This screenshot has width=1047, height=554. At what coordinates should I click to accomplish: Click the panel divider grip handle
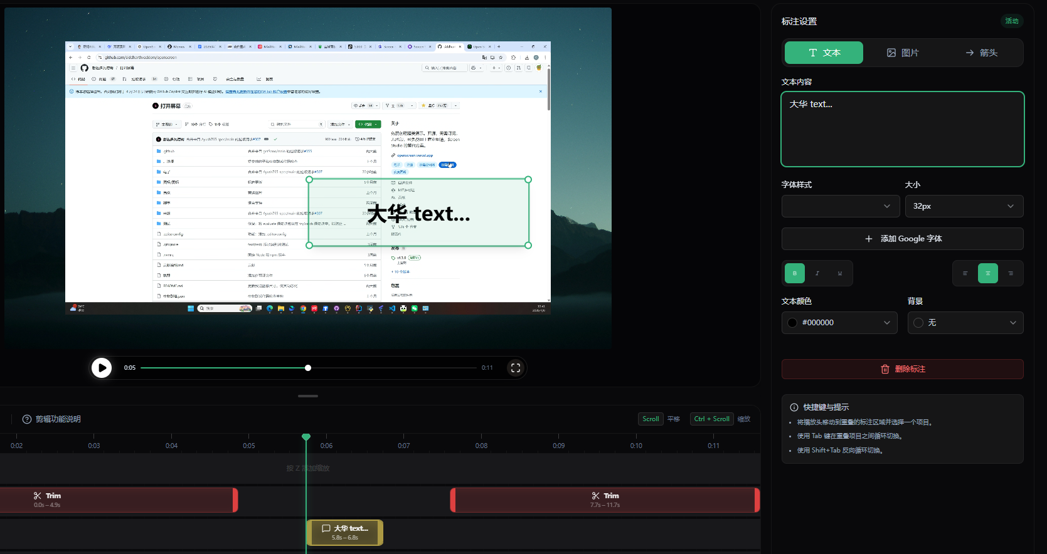(x=308, y=396)
